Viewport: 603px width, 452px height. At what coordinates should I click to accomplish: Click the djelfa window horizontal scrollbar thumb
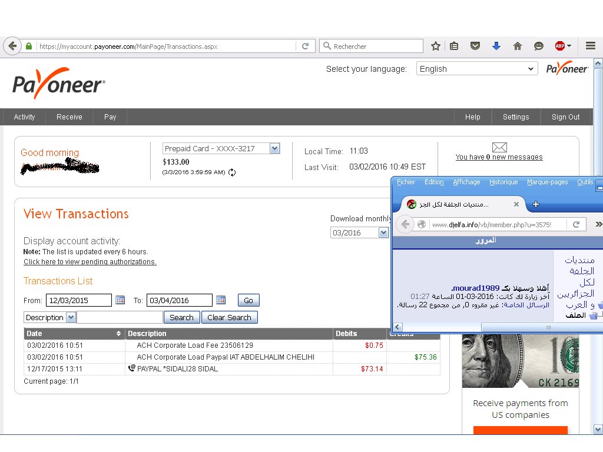[x=542, y=327]
